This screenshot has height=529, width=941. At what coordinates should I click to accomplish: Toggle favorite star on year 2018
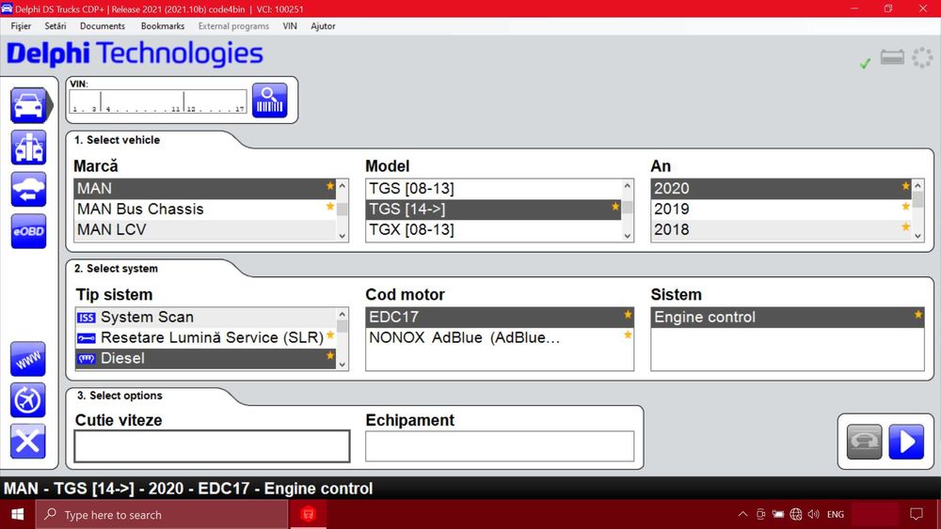tap(905, 226)
